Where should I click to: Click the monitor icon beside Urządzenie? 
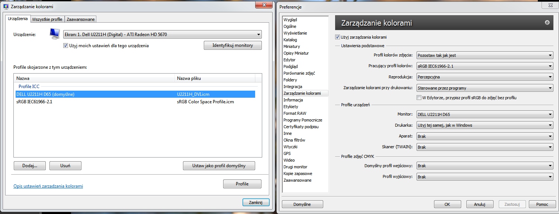[55, 34]
